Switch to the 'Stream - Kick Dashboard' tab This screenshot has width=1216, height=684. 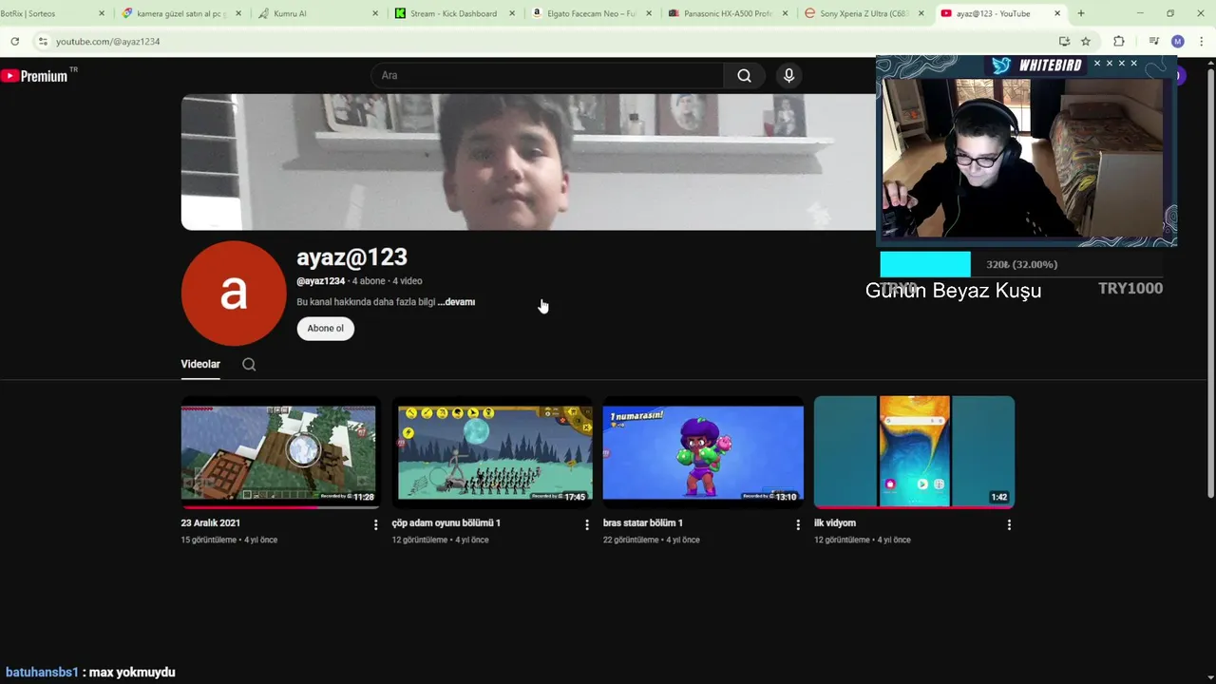(x=454, y=13)
